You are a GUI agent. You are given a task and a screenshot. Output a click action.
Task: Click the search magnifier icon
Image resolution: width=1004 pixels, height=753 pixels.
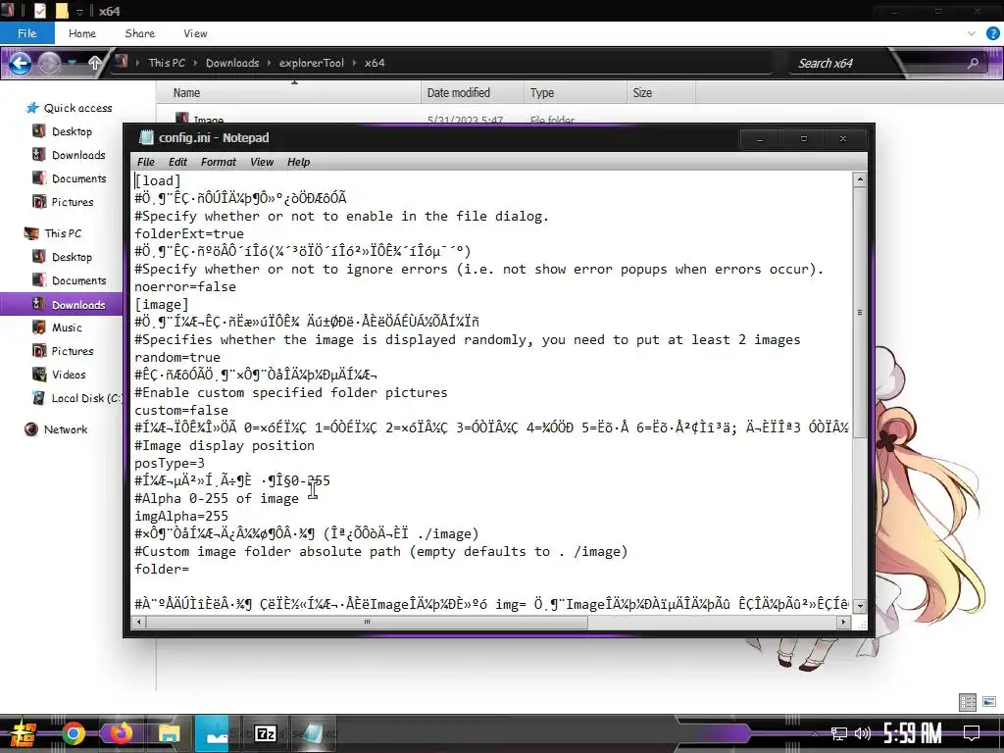974,63
